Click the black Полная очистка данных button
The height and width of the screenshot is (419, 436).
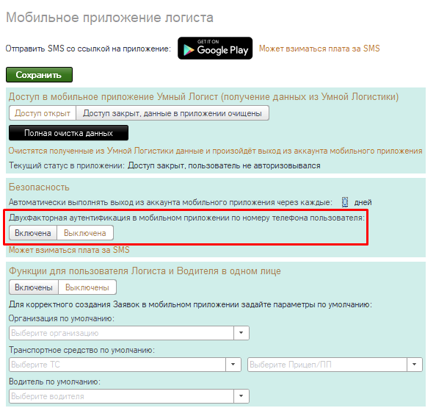(68, 133)
